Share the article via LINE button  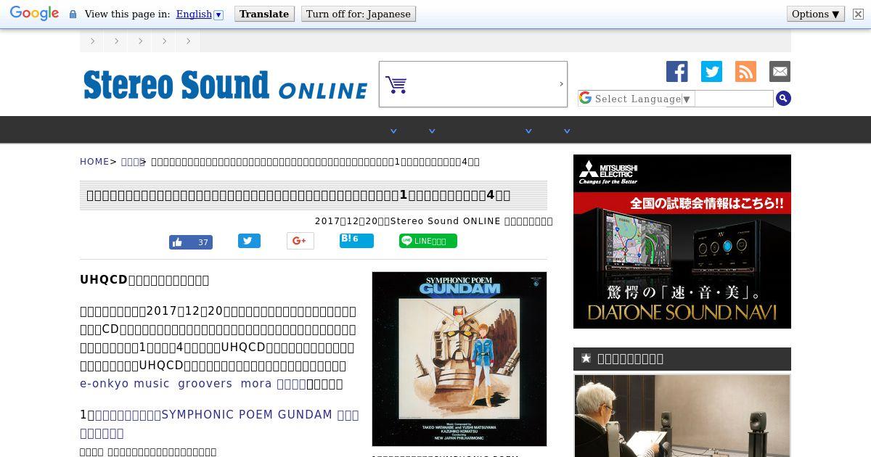[x=428, y=241]
